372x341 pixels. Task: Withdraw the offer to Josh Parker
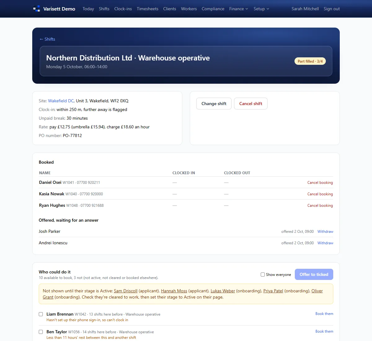click(x=325, y=232)
